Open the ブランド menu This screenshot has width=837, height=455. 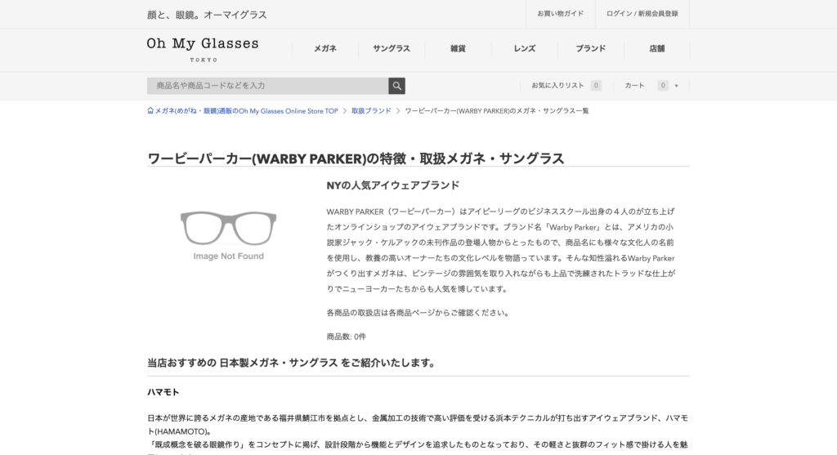[591, 48]
